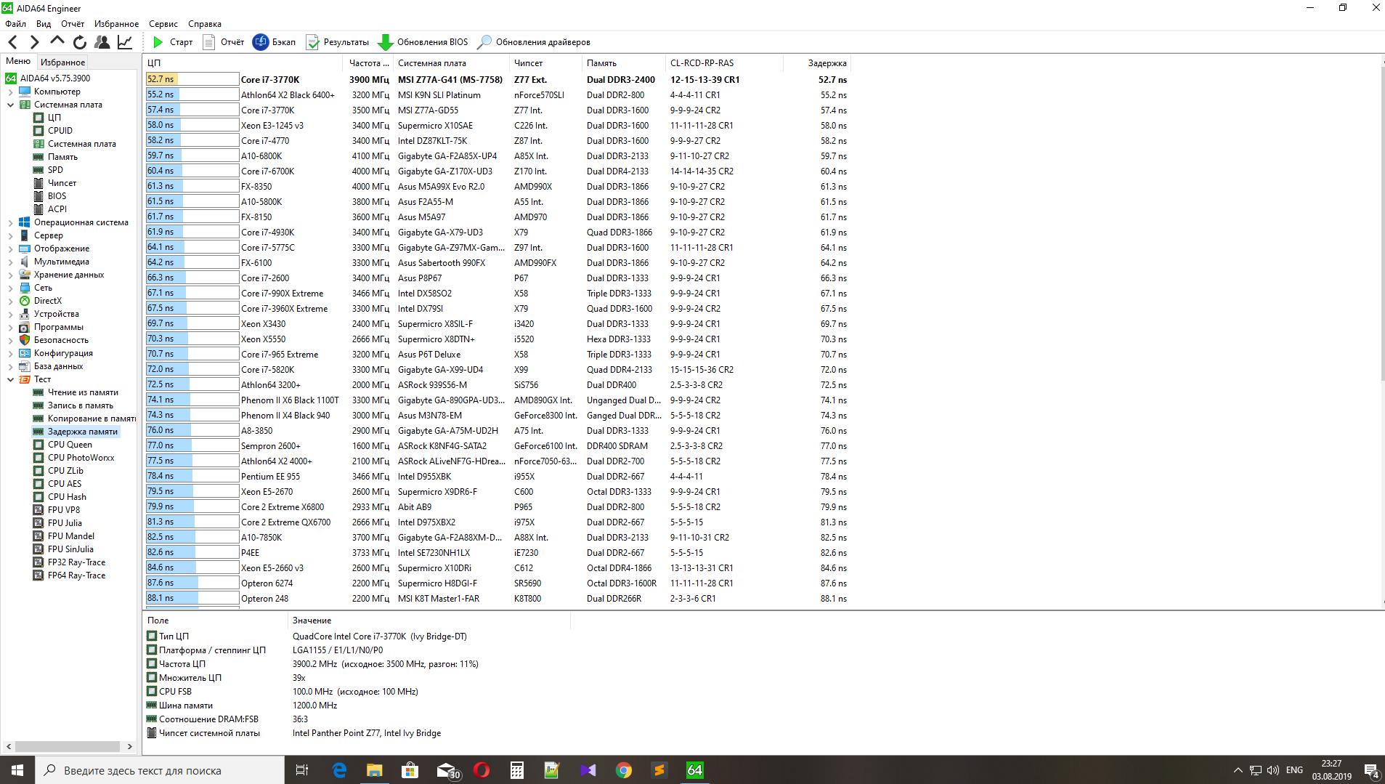Open File Explorer from the taskbar

375,770
